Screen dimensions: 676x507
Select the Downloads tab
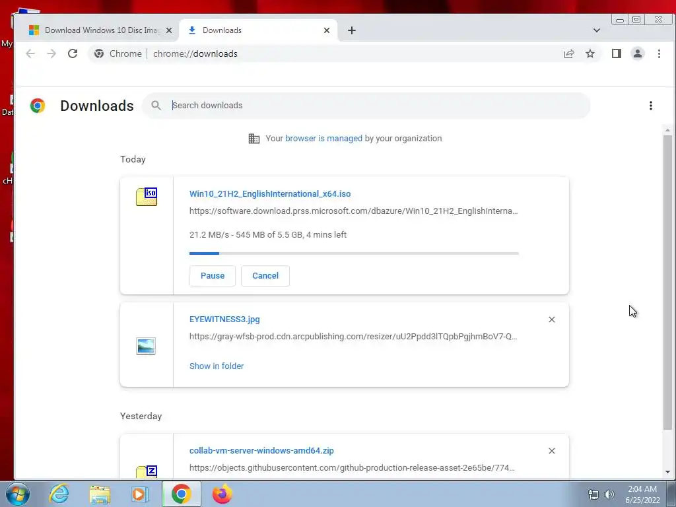(259, 30)
